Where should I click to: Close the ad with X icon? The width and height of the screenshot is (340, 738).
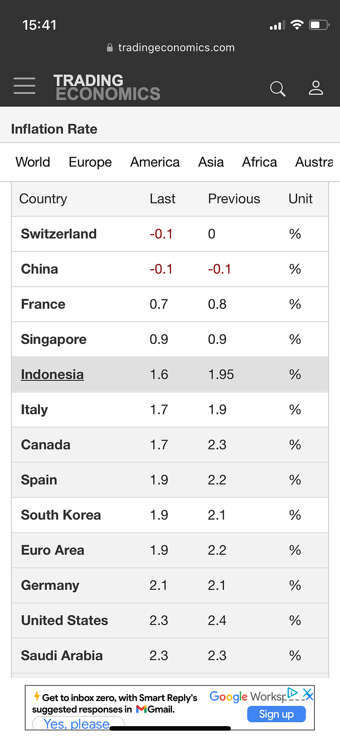(x=308, y=695)
